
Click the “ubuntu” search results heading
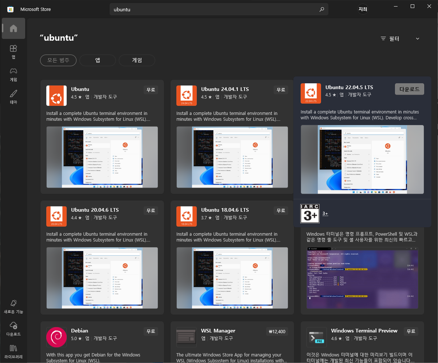coord(58,38)
